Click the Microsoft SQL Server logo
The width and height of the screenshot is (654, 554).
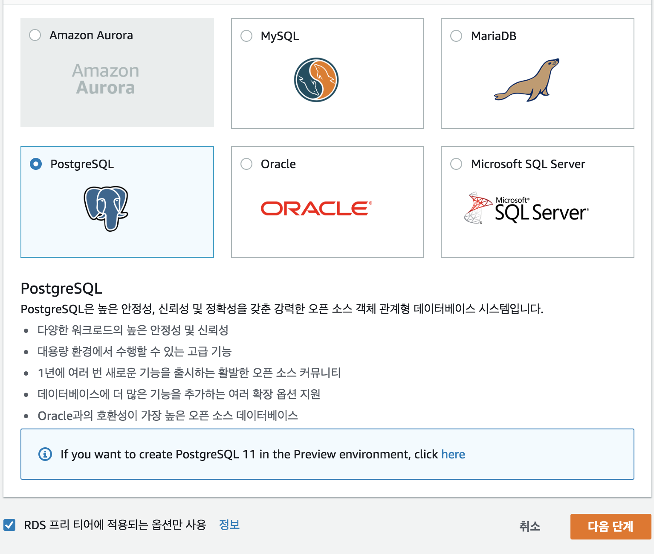click(527, 208)
